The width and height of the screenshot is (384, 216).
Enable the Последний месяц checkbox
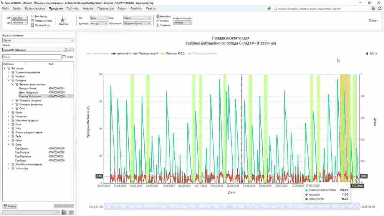point(32,21)
